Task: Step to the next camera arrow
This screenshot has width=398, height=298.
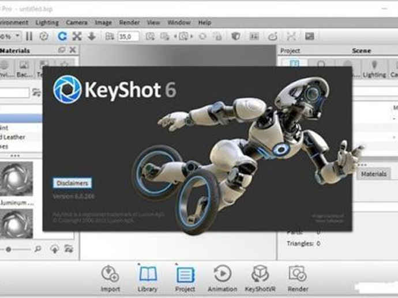Action: 192,36
